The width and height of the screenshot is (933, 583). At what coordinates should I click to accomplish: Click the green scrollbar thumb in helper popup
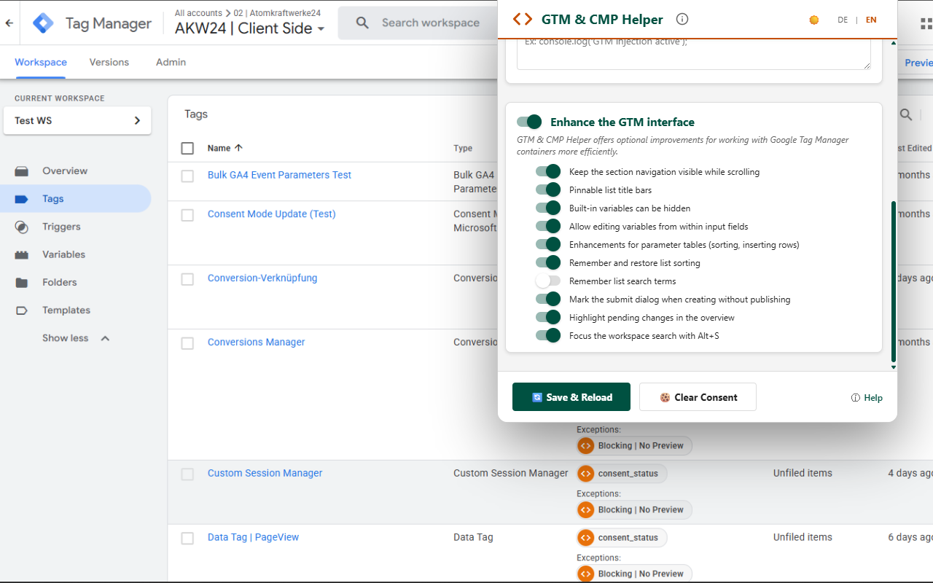[x=894, y=281]
